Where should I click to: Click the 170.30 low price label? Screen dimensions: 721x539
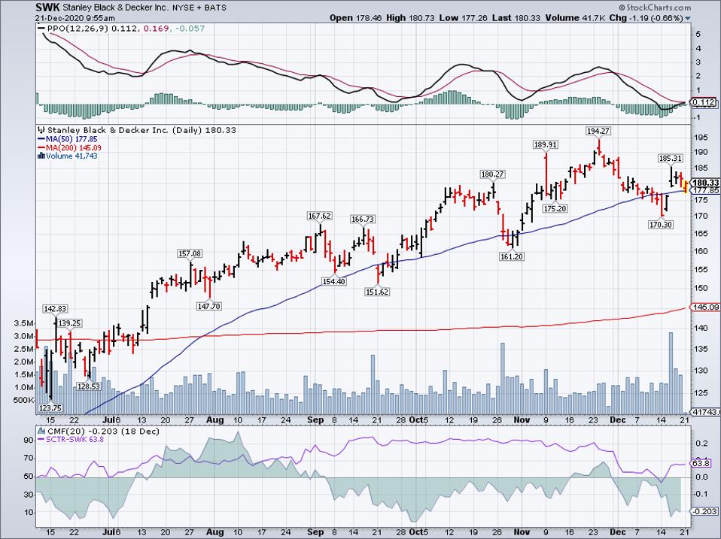pyautogui.click(x=661, y=225)
